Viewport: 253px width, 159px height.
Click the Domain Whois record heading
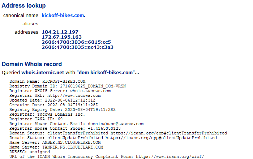pos(32,64)
